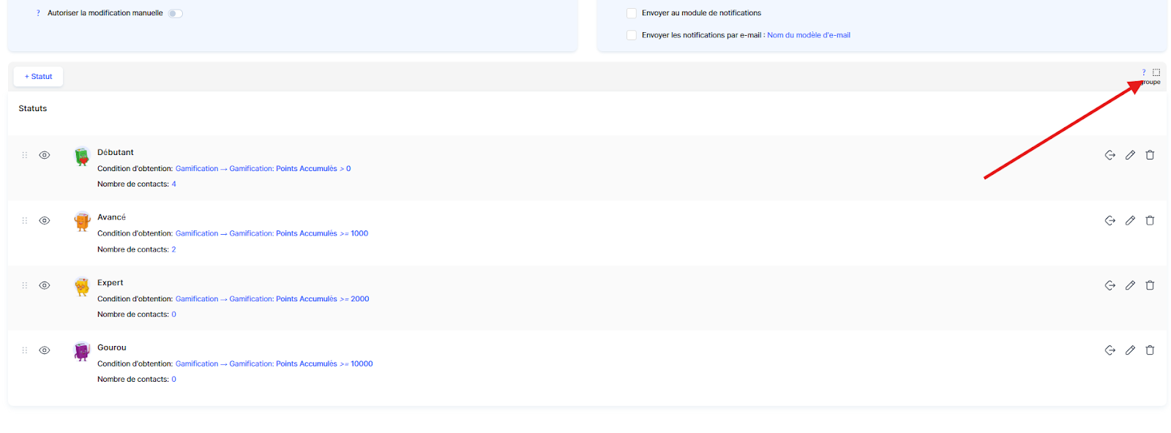Click the group dashed-square icon
1171x433 pixels.
(x=1156, y=72)
